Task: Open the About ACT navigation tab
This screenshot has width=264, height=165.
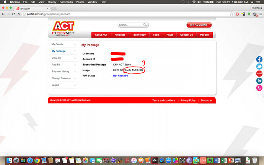Action: 101,35
